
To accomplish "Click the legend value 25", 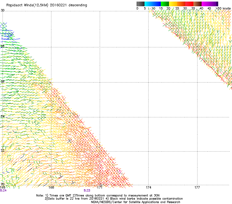I will (177, 8).
